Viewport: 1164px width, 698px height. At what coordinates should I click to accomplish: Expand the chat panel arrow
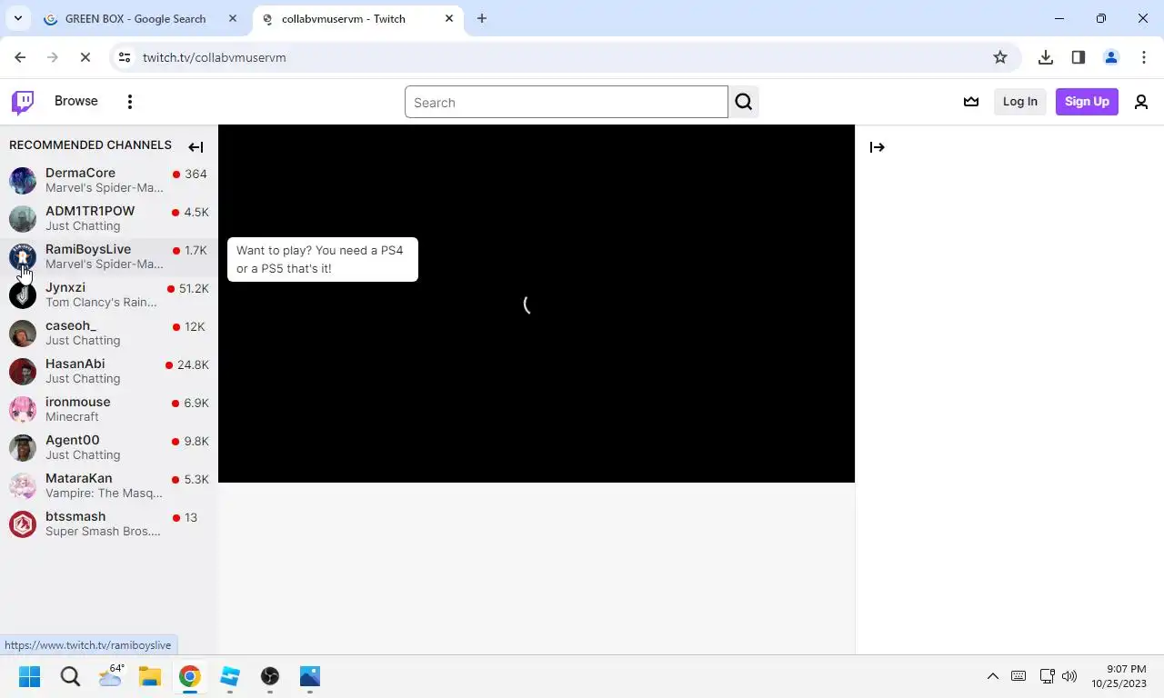pos(878,147)
